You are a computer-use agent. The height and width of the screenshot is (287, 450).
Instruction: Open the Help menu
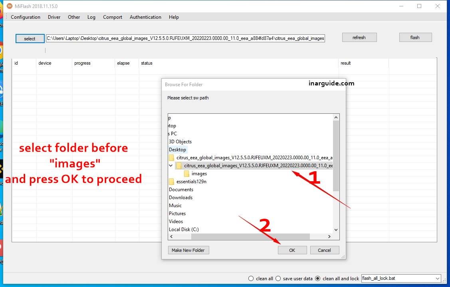(174, 17)
